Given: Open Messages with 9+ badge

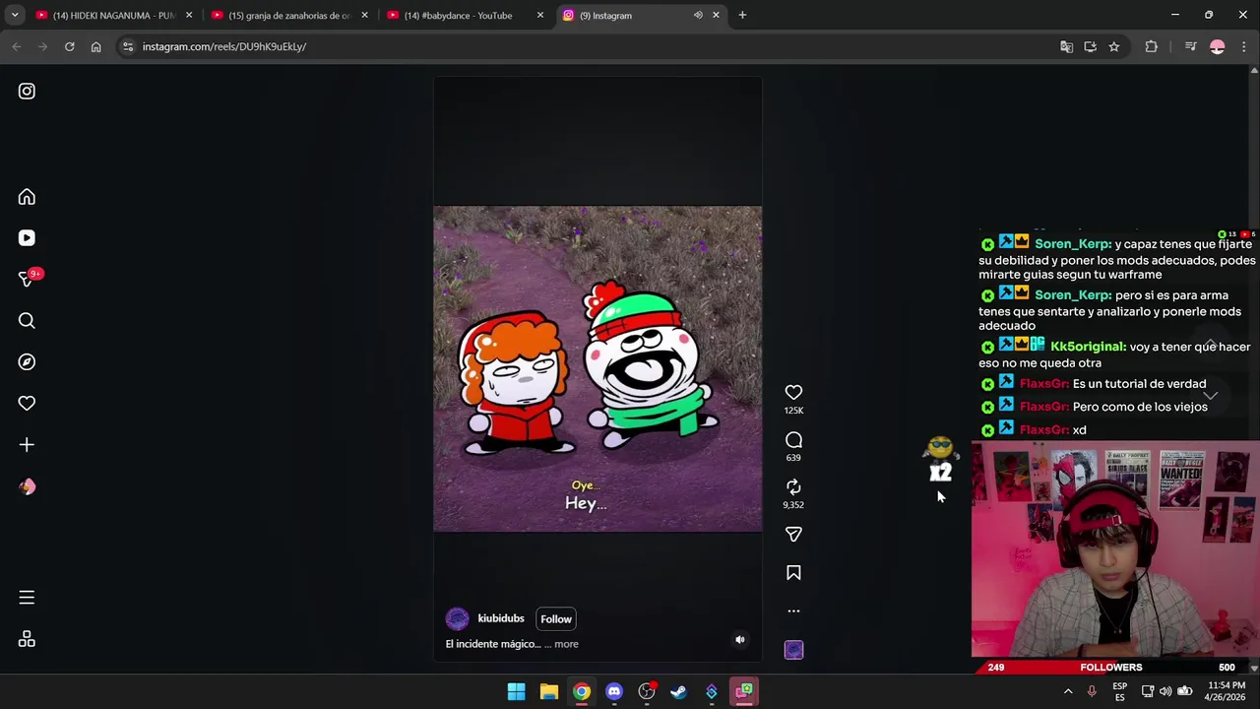Looking at the screenshot, I should [27, 280].
